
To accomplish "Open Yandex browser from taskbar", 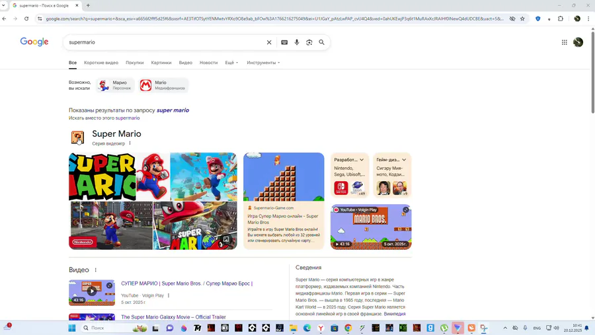I will [x=321, y=328].
